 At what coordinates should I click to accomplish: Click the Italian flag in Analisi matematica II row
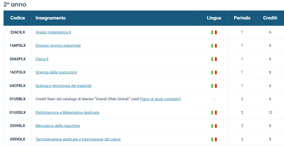214,32
